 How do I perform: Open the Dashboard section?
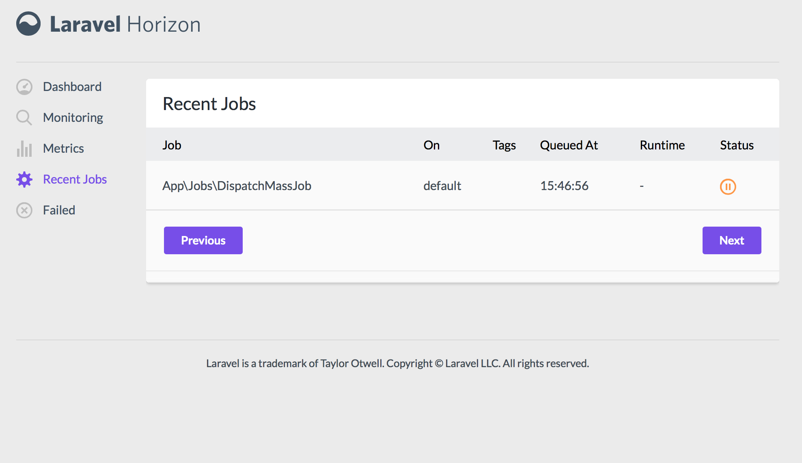[72, 87]
